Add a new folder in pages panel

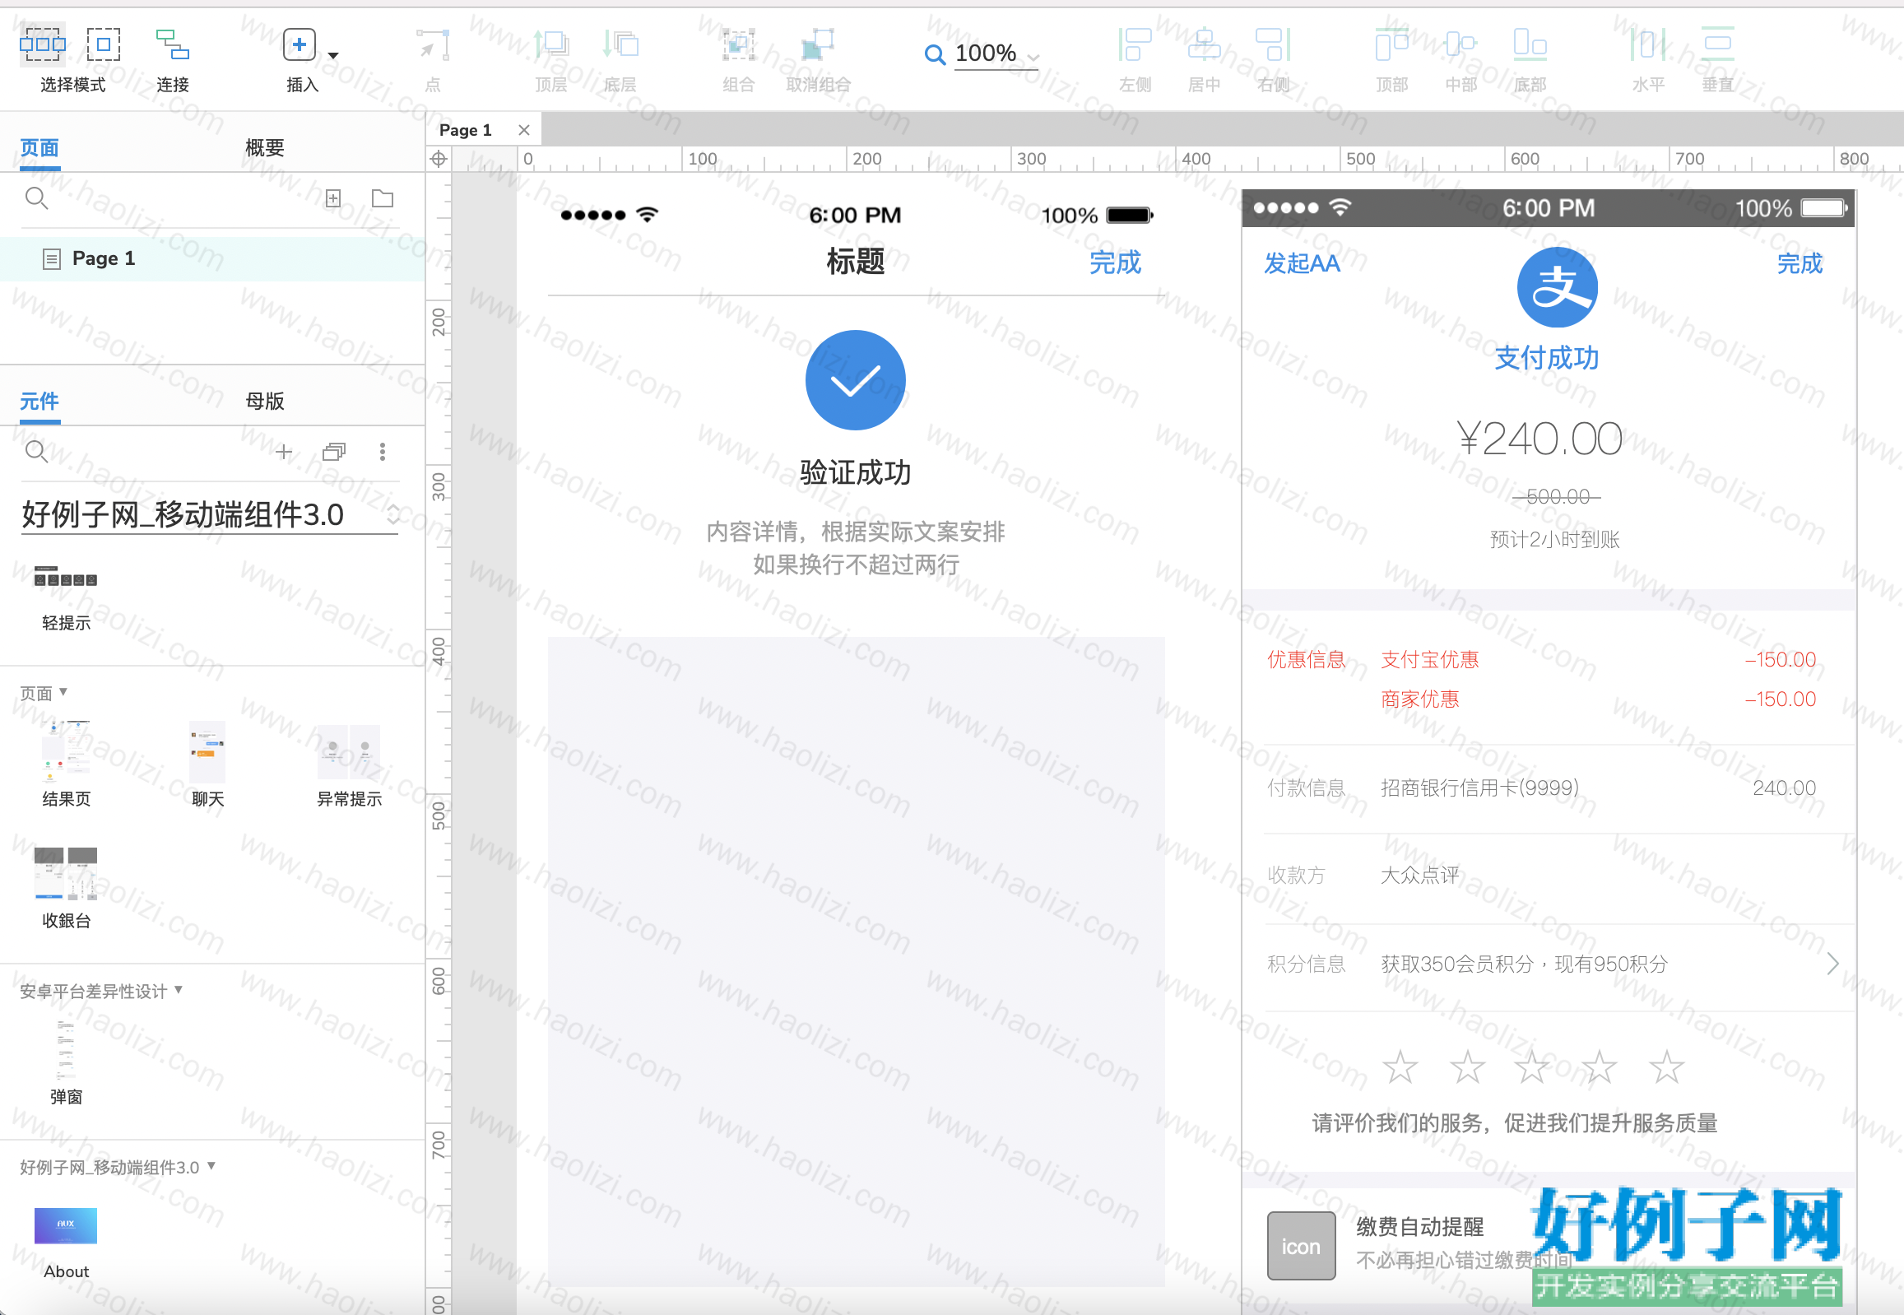click(x=383, y=198)
